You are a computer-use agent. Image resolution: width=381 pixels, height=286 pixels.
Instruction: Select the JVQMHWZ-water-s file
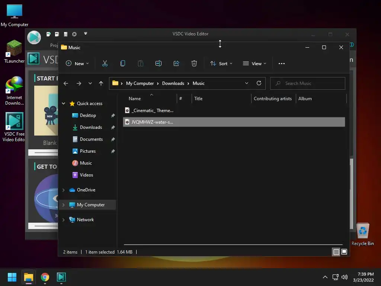pos(234,122)
